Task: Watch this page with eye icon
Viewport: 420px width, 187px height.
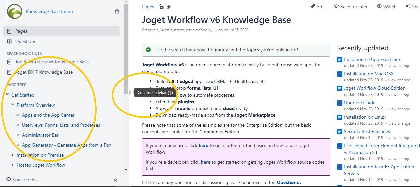Action: (387, 6)
